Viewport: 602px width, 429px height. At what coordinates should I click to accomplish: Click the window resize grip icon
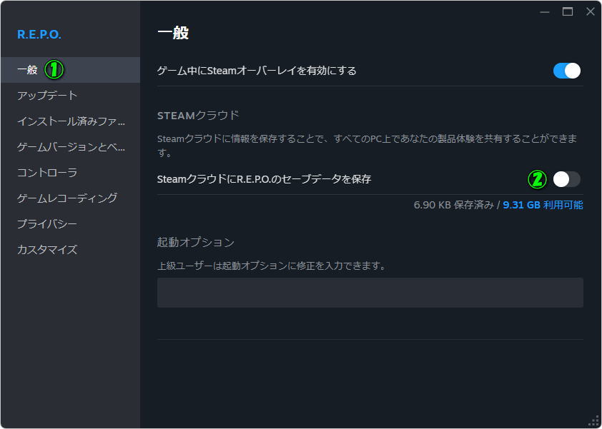(x=593, y=420)
